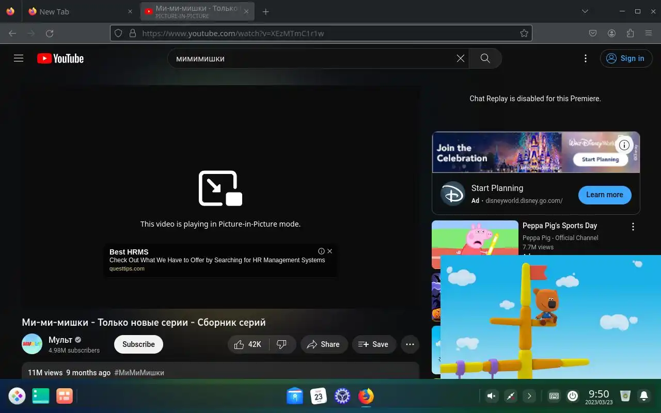
Task: Switch to New Tab tab
Action: pos(81,11)
